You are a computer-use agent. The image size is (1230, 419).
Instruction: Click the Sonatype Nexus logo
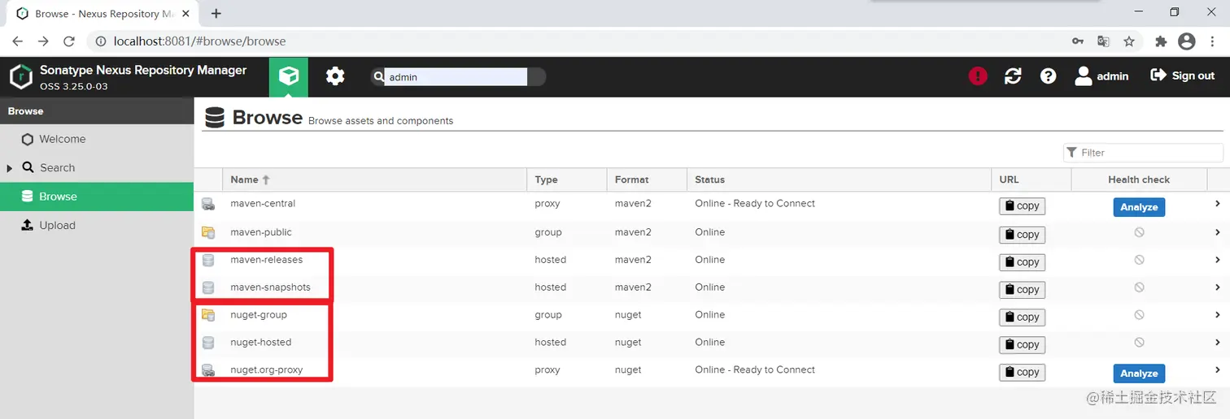pos(21,77)
